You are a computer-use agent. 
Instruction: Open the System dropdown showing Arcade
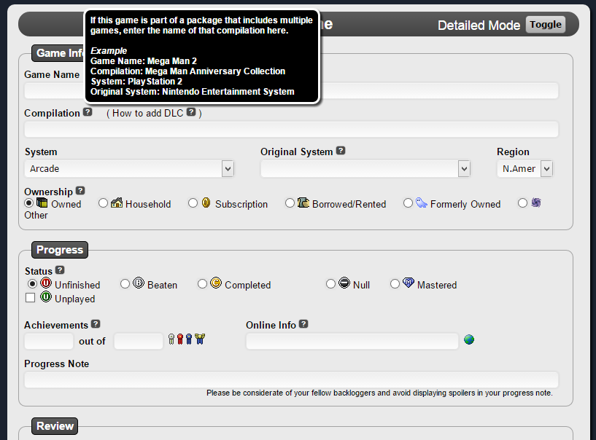pos(129,168)
